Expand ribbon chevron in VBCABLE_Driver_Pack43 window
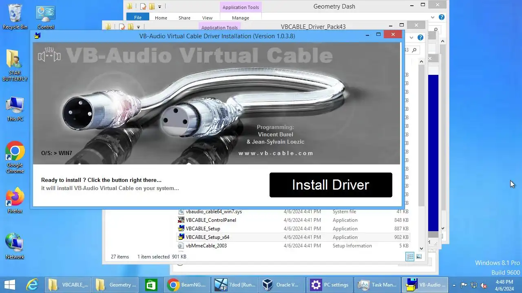Screen dimensions: 522x293 [411, 37]
